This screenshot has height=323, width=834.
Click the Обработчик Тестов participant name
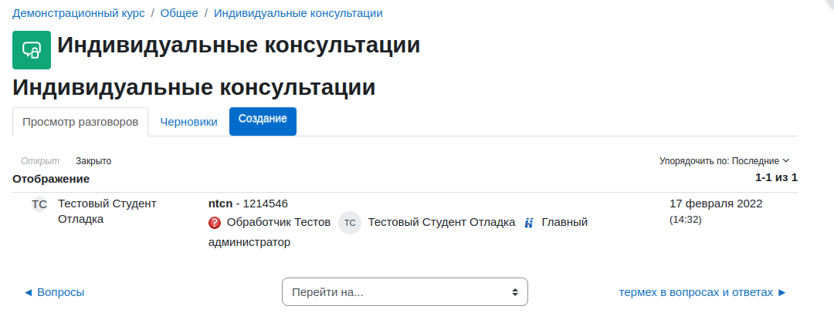pos(279,222)
